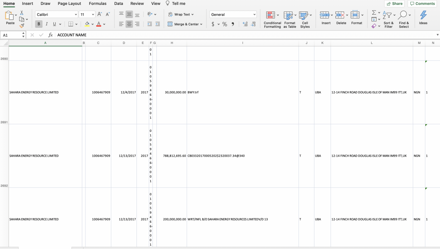Expand font color dropdown arrow
The height and width of the screenshot is (249, 440).
point(104,24)
